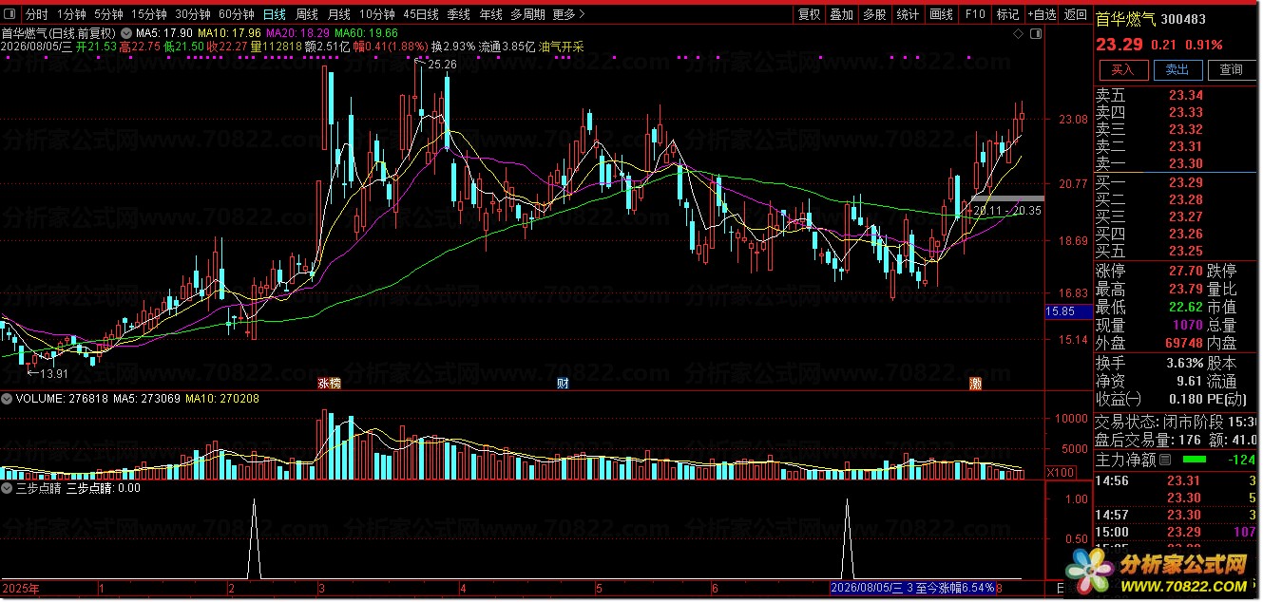Switch to the 年线 yearly chart
This screenshot has height=602, width=1263.
[490, 14]
